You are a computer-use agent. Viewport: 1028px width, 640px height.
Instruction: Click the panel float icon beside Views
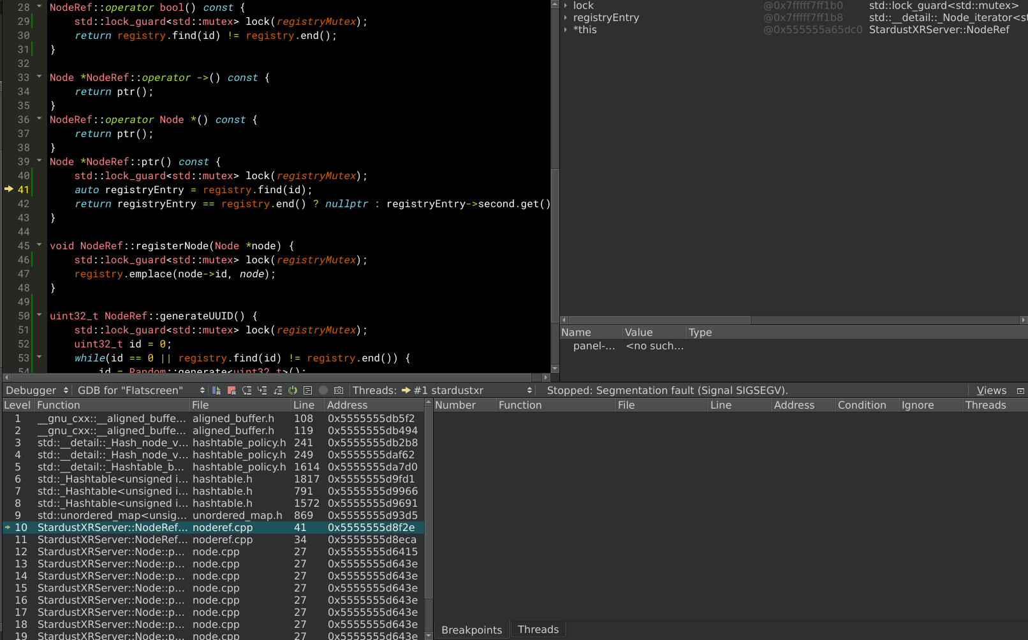(1020, 391)
